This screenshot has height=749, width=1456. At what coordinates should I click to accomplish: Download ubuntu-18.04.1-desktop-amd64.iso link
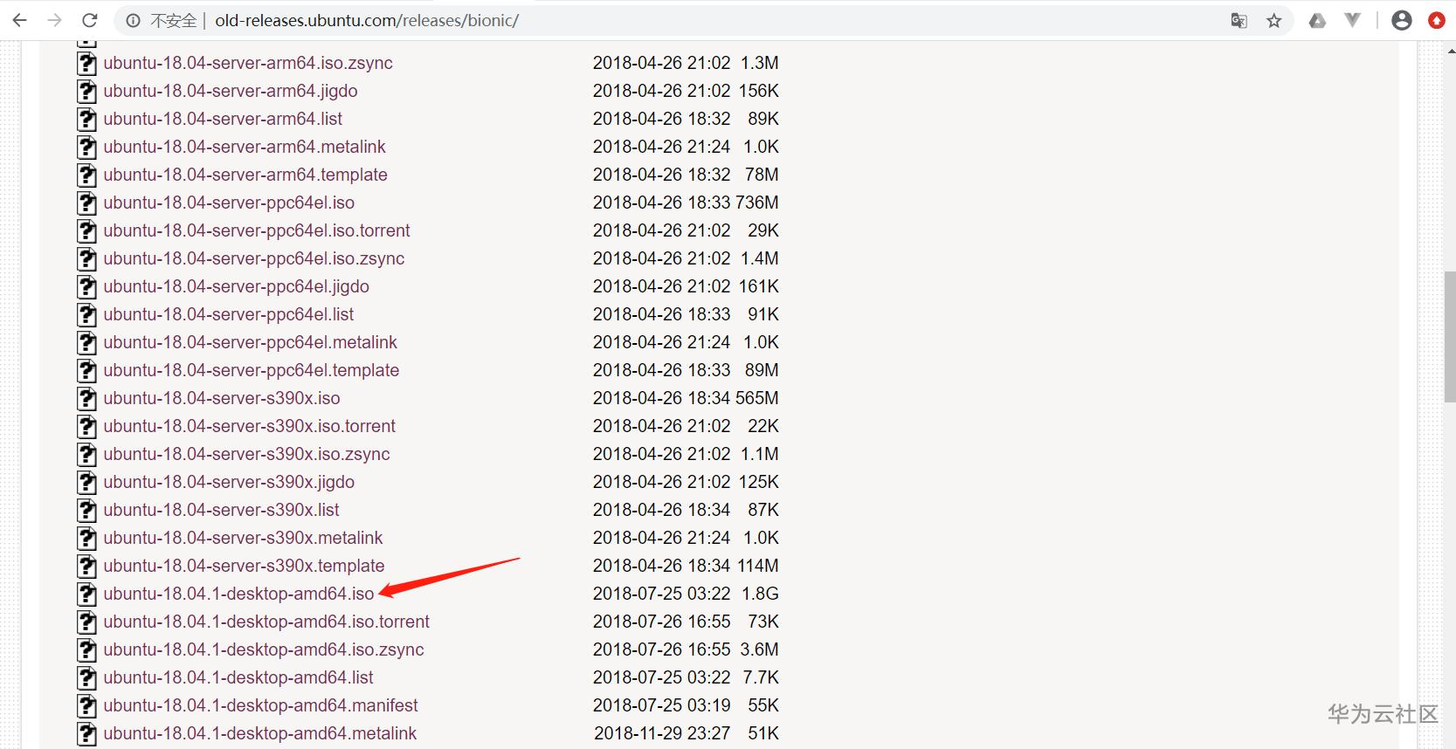coord(238,594)
